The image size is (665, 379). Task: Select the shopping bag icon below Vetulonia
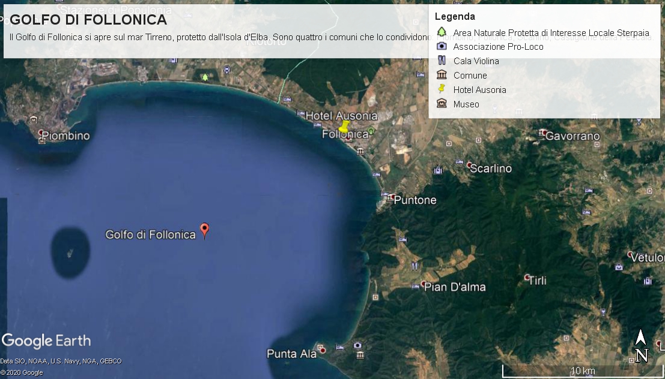(x=619, y=266)
